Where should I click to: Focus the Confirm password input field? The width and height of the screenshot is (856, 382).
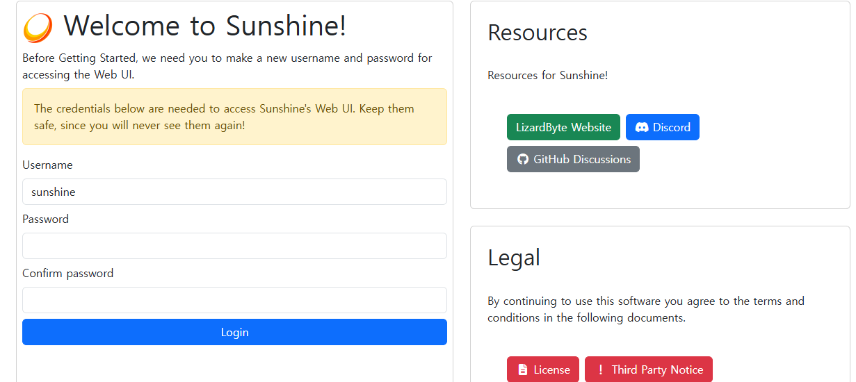[234, 300]
